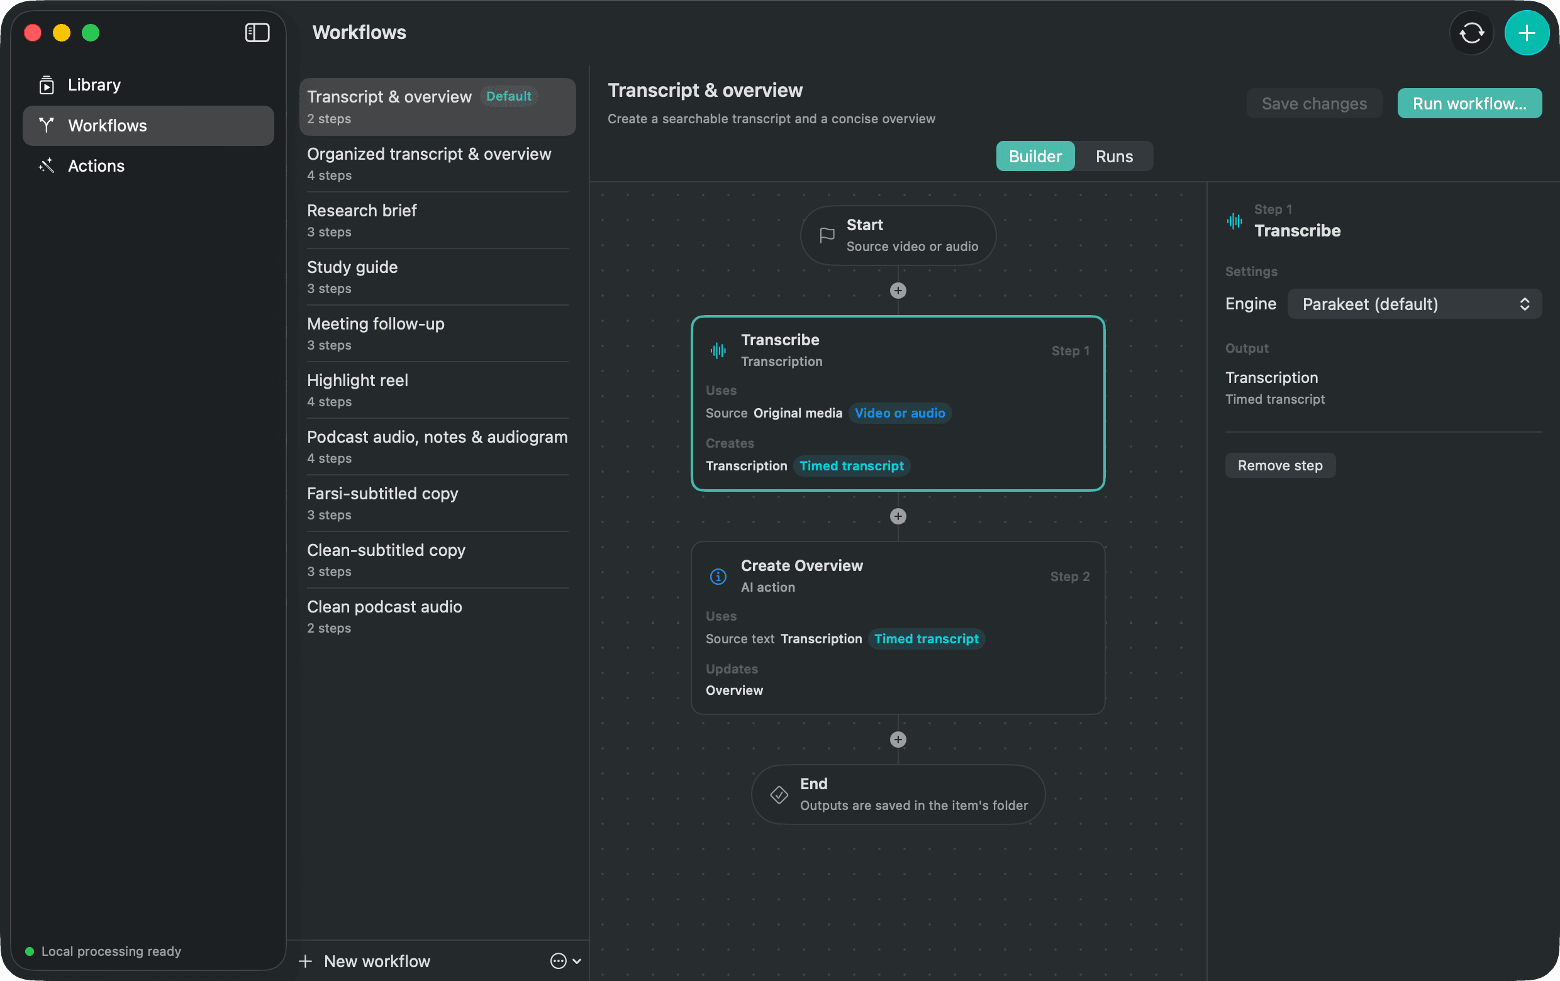This screenshot has height=981, width=1560.
Task: Click the Actions sparkle wand icon
Action: [x=47, y=166]
